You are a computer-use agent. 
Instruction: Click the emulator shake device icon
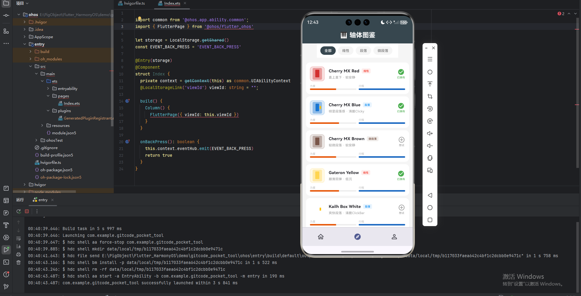tap(430, 158)
